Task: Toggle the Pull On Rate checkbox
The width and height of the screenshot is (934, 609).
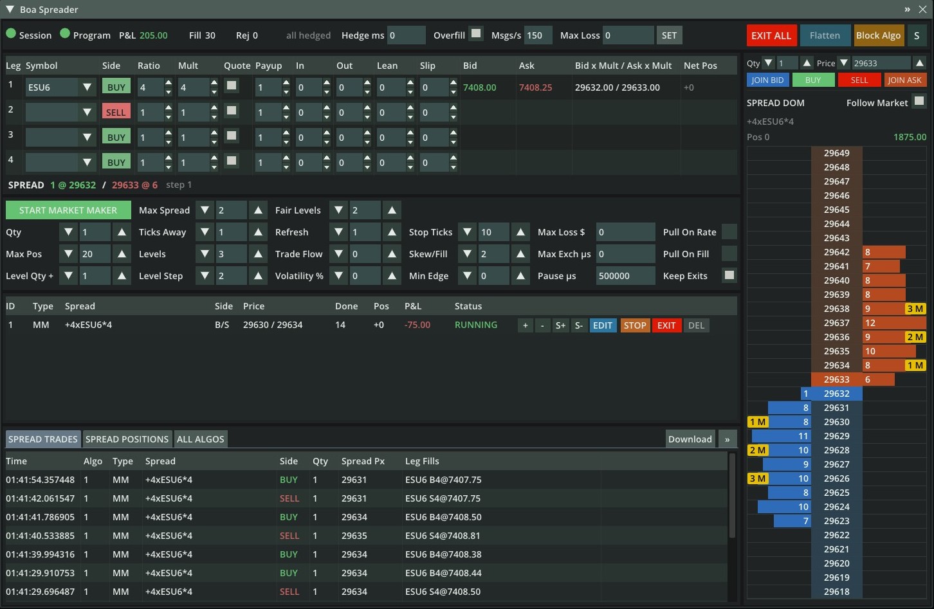Action: coord(729,232)
